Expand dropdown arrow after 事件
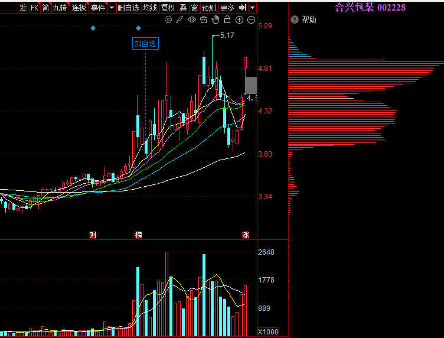 (x=112, y=8)
